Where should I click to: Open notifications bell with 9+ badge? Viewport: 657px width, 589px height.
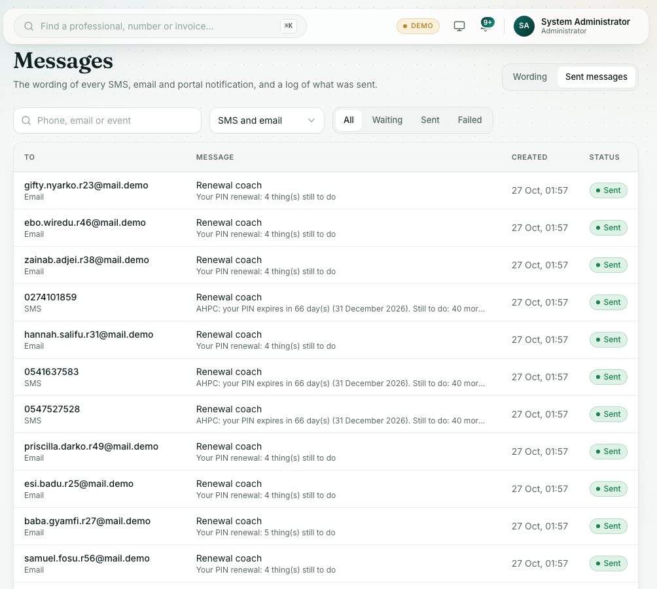(486, 25)
